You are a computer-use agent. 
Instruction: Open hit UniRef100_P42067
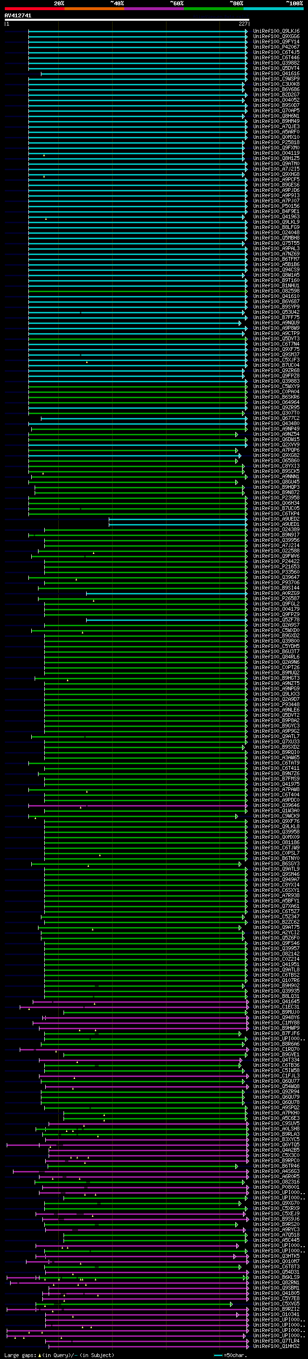(x=276, y=47)
